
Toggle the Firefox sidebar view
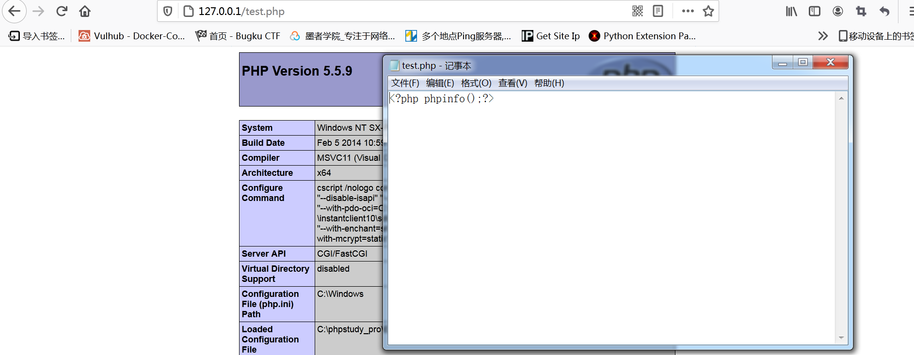(815, 11)
